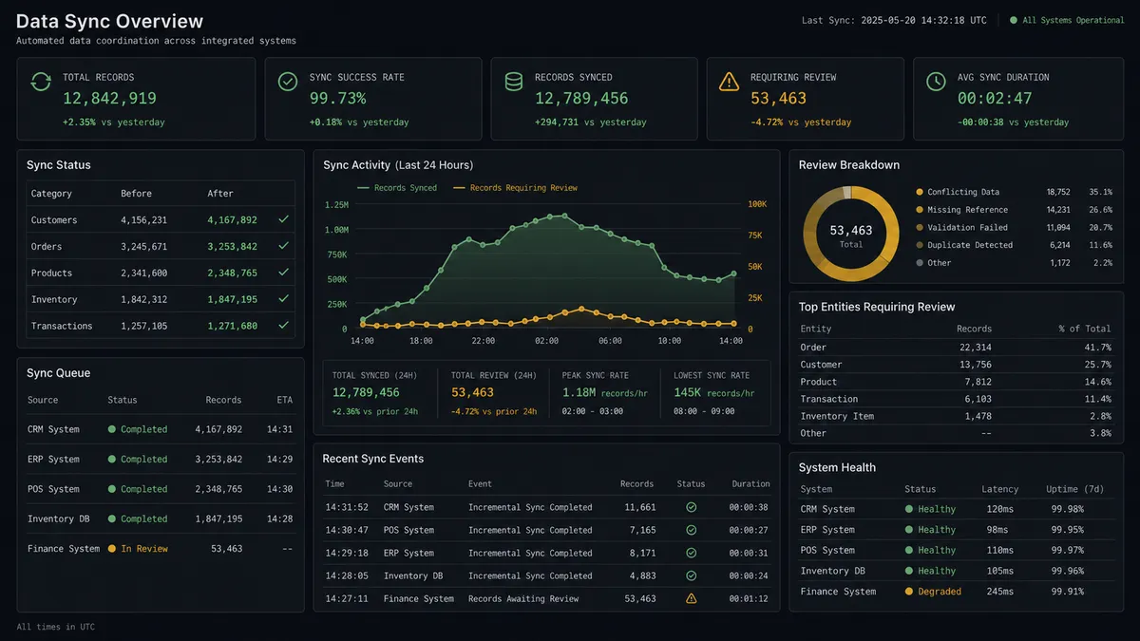1140x641 pixels.
Task: Click the Category column header in Sync Status
Action: click(x=51, y=194)
